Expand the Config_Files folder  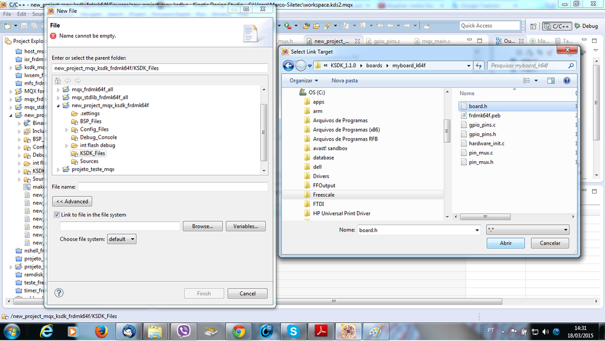(x=67, y=130)
